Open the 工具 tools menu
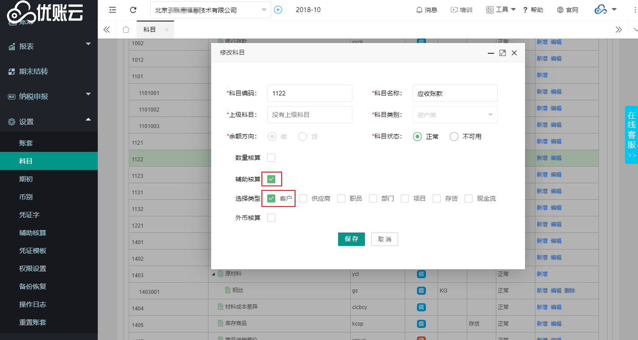The image size is (638, 340). (x=501, y=10)
